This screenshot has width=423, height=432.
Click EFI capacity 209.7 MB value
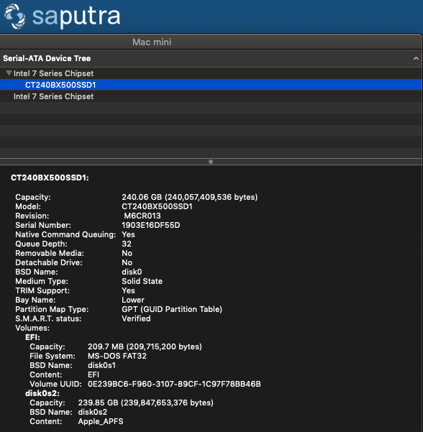click(145, 346)
